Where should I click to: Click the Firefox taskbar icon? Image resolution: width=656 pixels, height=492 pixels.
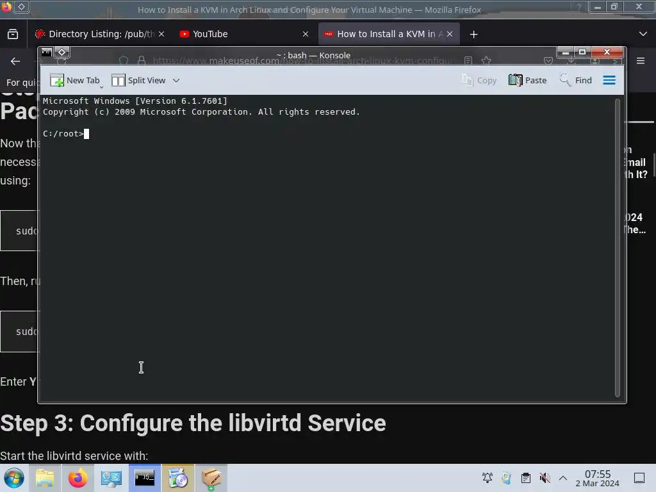click(x=78, y=478)
